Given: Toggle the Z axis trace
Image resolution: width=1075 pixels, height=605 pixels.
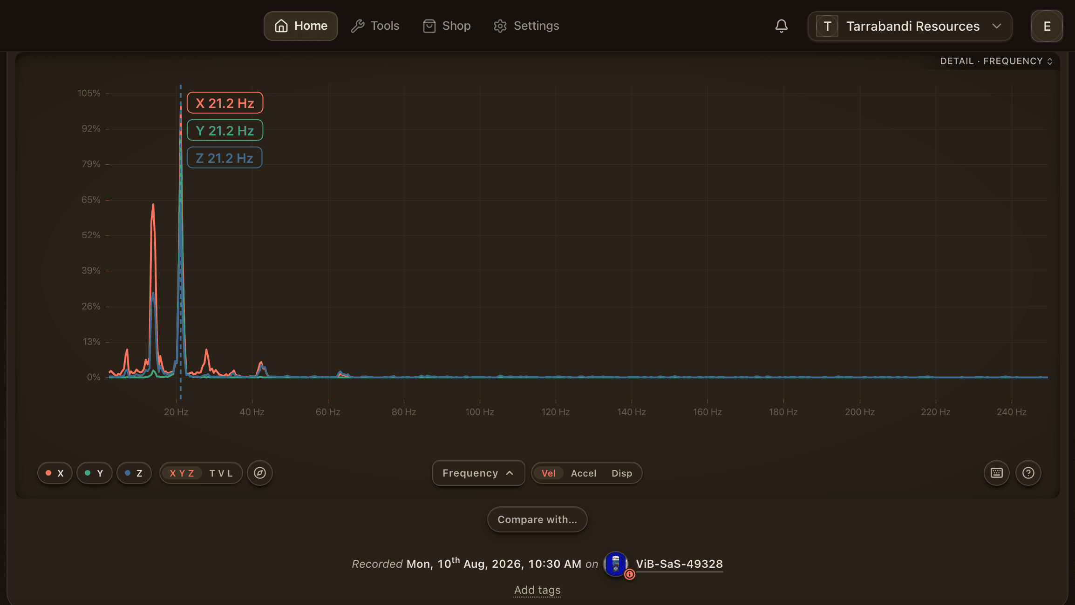Looking at the screenshot, I should point(134,473).
